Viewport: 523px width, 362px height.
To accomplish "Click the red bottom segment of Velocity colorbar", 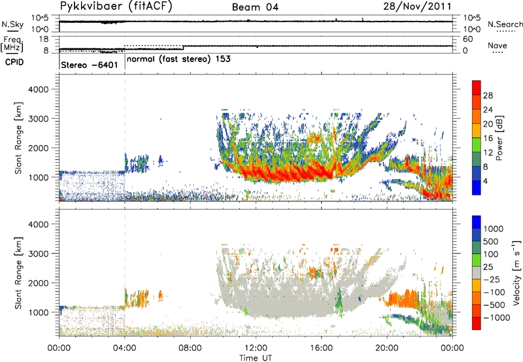I will click(477, 323).
